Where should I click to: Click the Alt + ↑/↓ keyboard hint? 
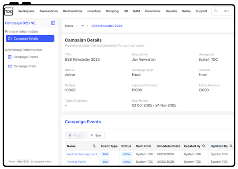coord(23,162)
